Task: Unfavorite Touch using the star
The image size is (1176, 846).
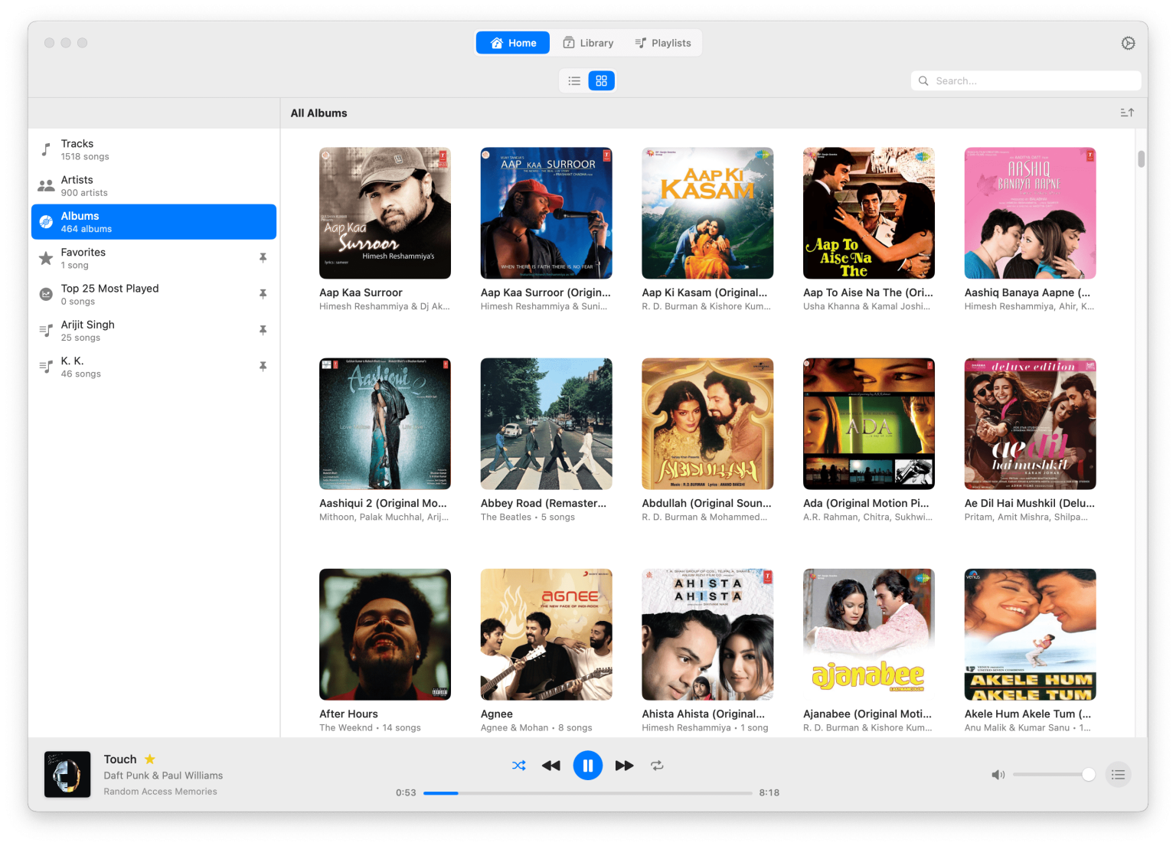Action: [x=150, y=759]
